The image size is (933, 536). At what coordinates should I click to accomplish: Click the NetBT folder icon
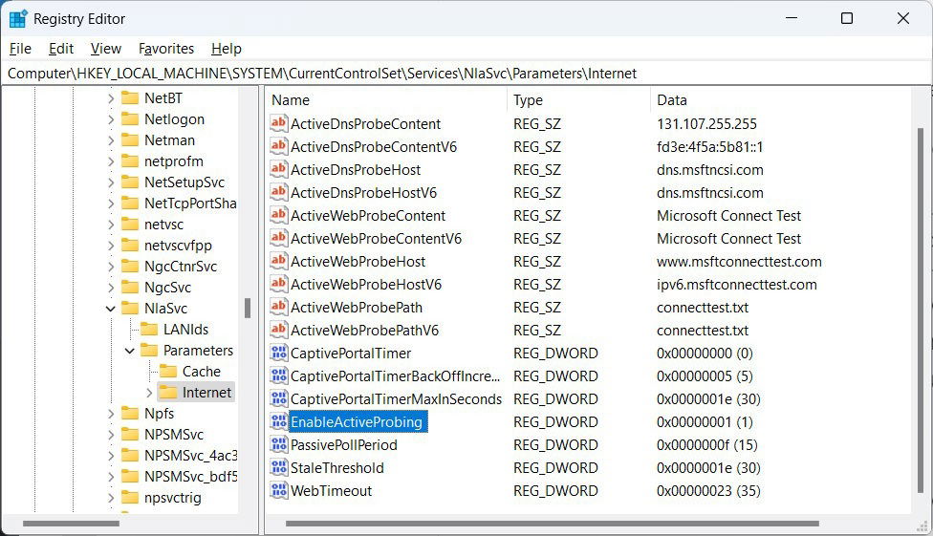click(x=130, y=97)
